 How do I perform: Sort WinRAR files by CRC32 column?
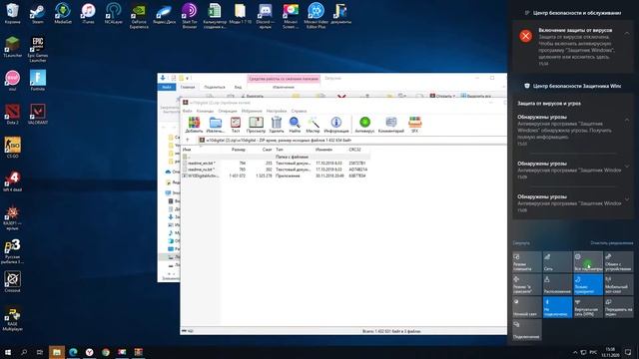(354, 150)
